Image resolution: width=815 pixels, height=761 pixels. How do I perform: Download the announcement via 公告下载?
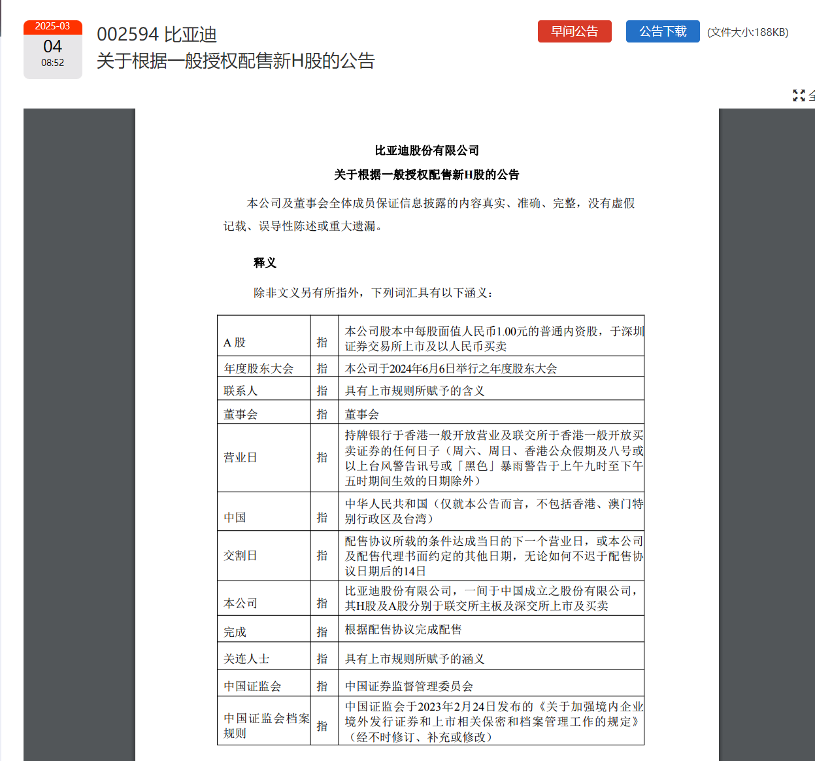tap(663, 31)
